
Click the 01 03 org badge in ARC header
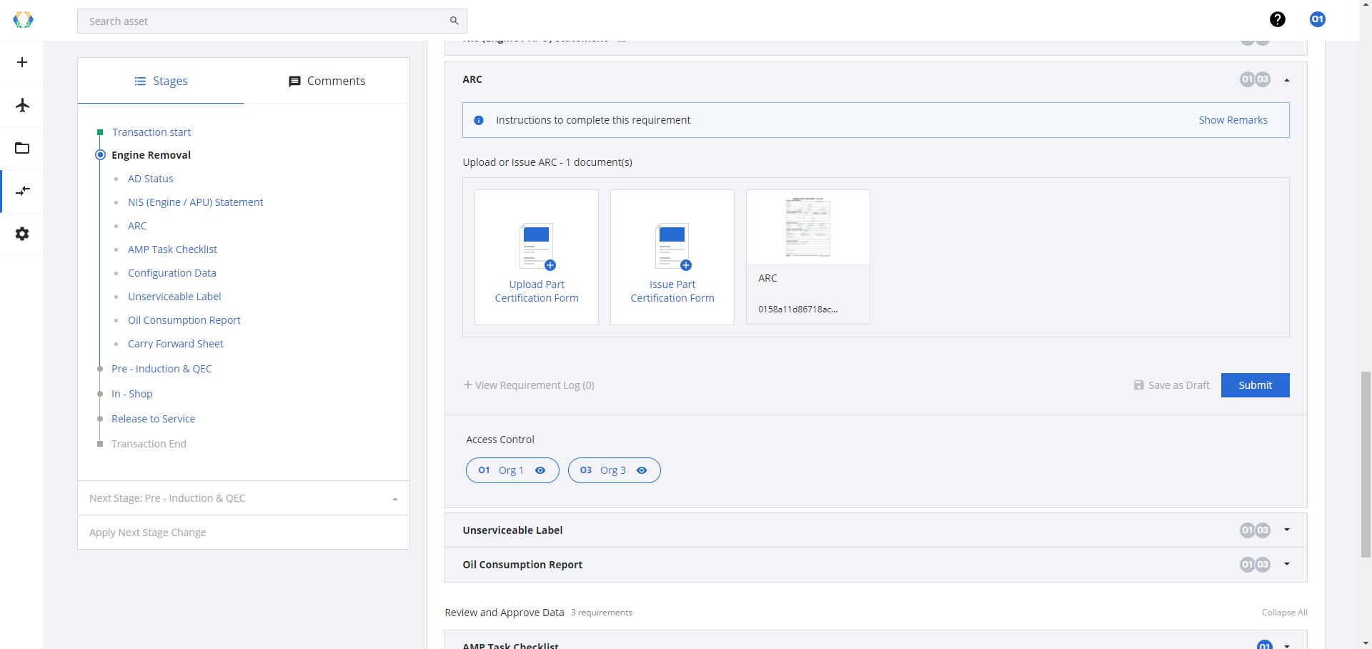tap(1255, 79)
